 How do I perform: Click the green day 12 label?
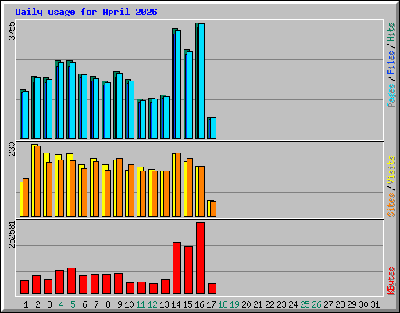tap(152, 304)
